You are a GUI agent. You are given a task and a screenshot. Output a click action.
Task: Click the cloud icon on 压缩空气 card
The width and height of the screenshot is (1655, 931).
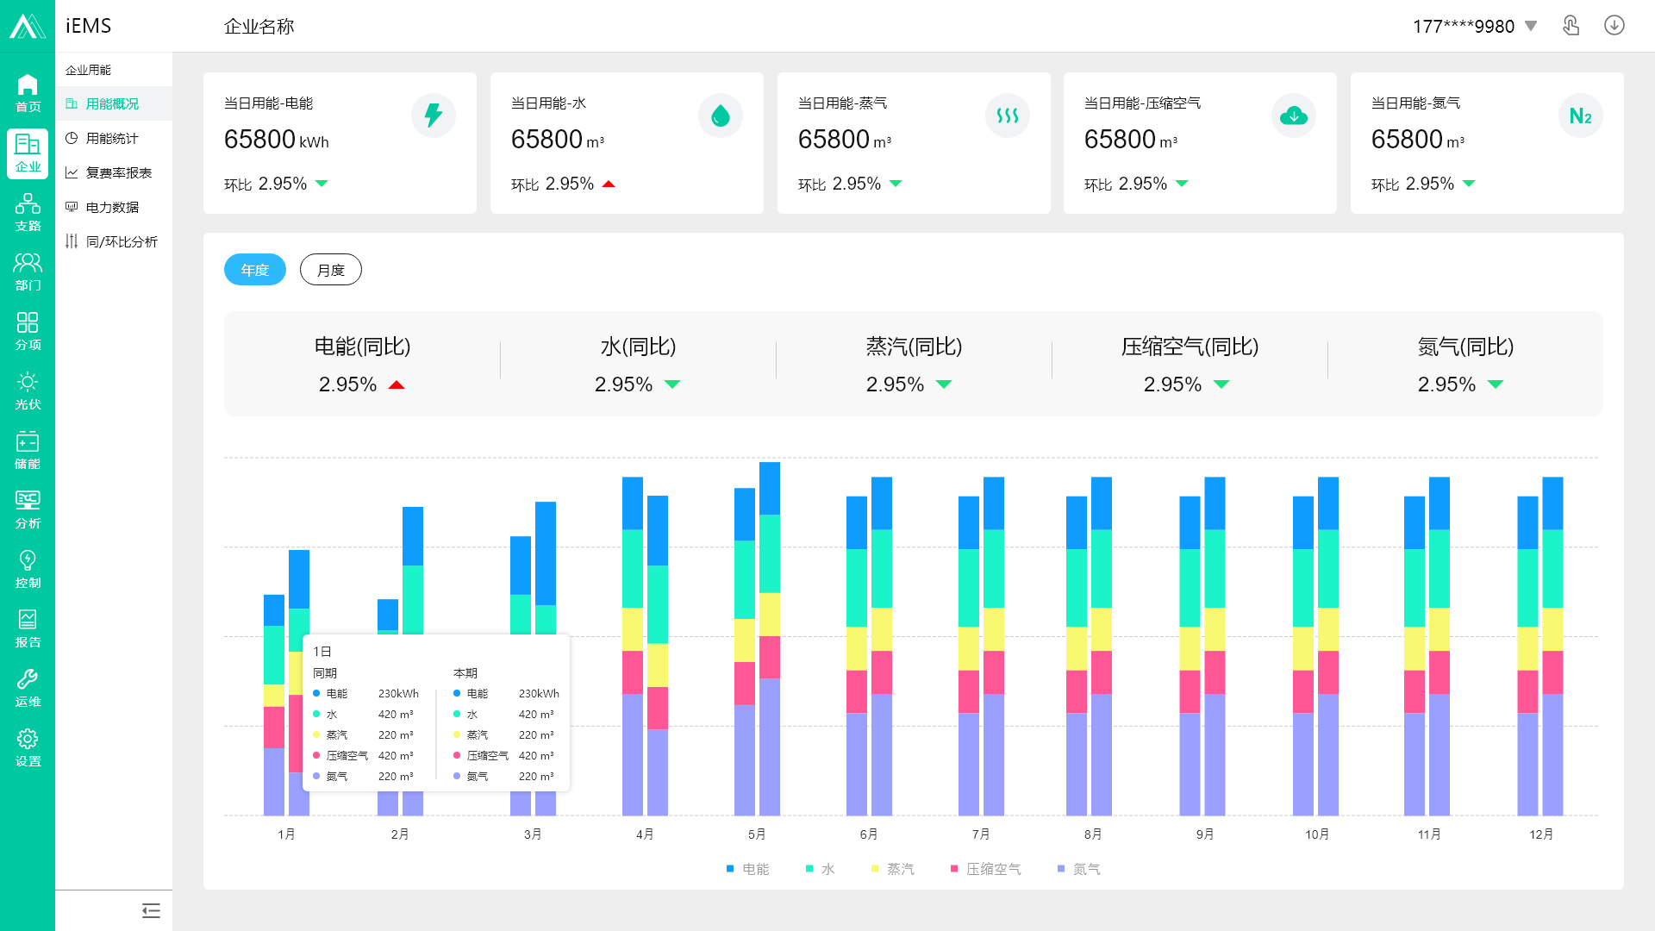pos(1294,116)
